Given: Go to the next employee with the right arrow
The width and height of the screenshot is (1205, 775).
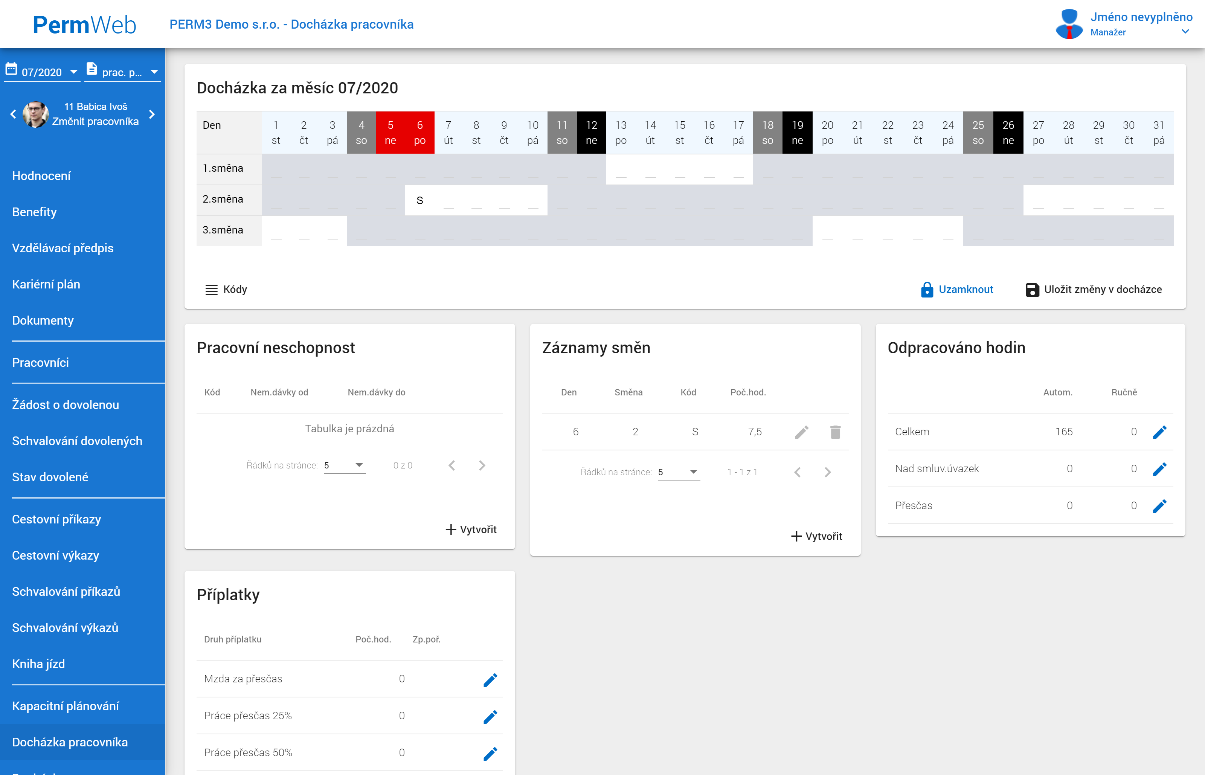Looking at the screenshot, I should point(152,114).
